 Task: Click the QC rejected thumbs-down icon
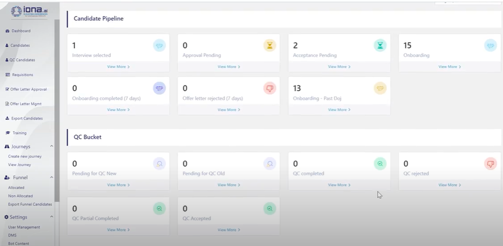pyautogui.click(x=491, y=164)
